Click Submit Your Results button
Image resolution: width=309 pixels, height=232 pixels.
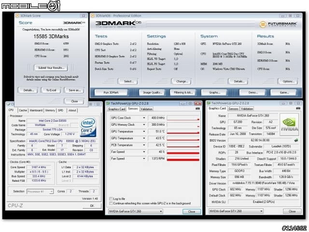tap(51, 68)
